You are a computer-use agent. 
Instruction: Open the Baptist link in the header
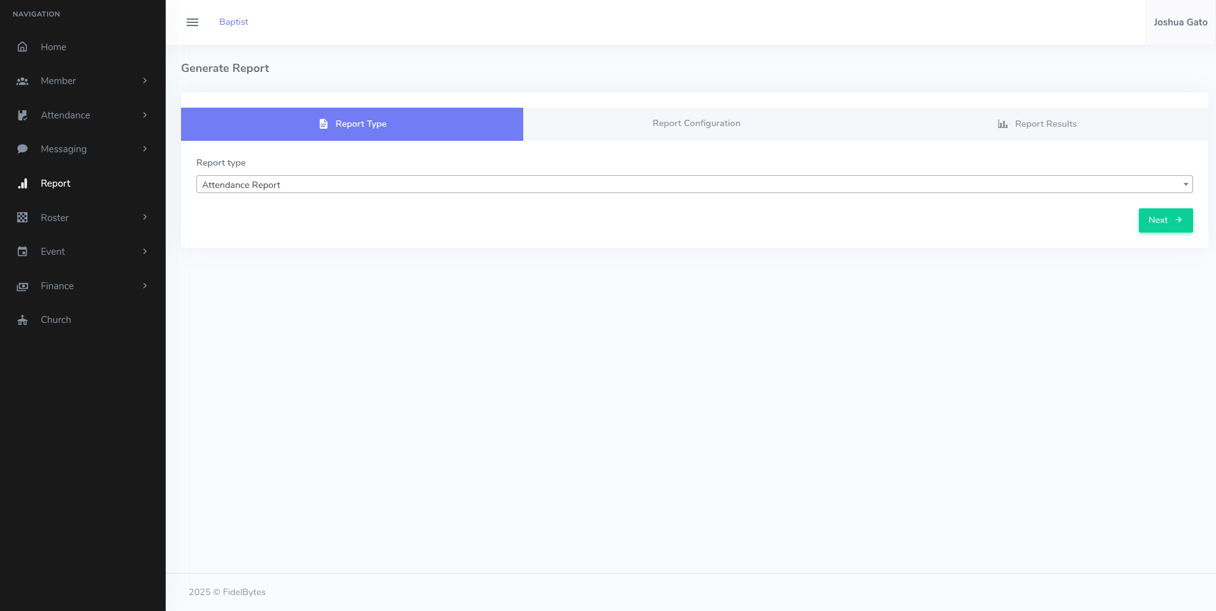pos(233,22)
